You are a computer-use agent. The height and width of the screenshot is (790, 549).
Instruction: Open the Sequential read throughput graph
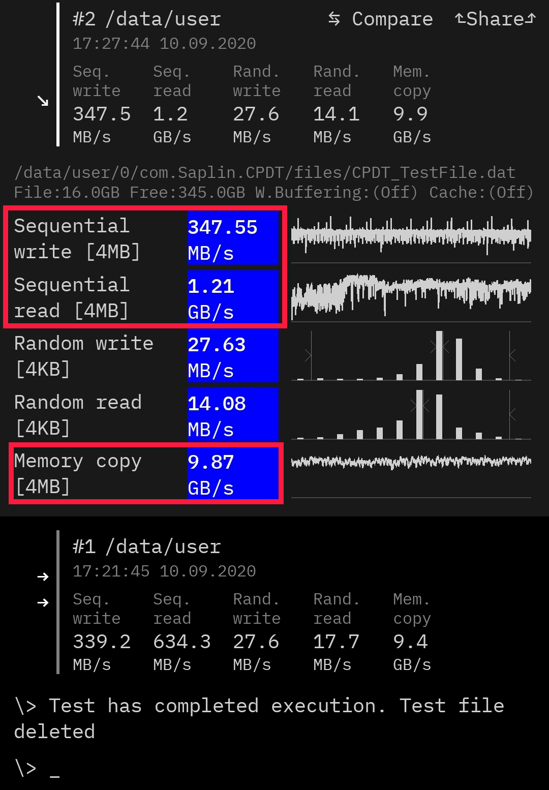point(411,294)
